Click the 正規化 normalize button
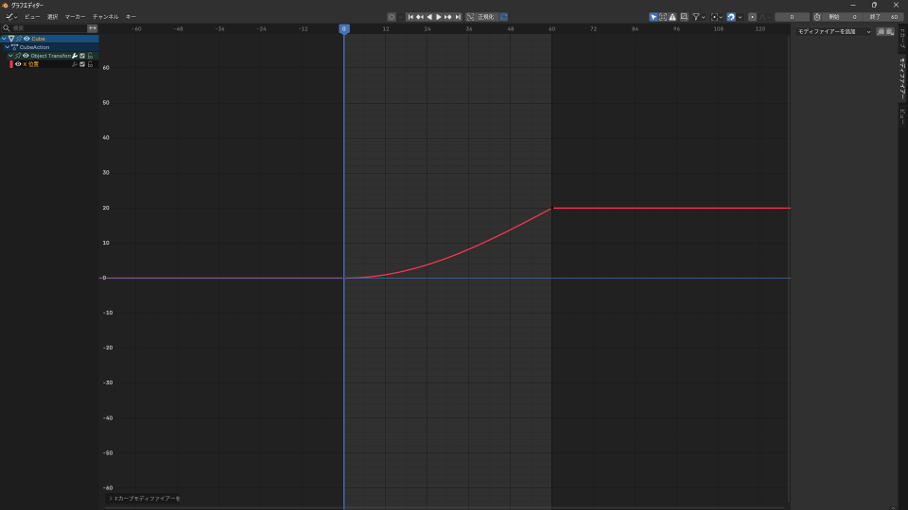 [x=485, y=17]
